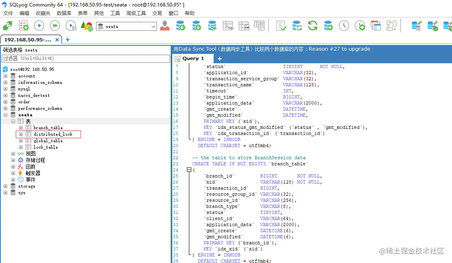Expand the storage database node
The width and height of the screenshot is (452, 263).
click(x=6, y=186)
